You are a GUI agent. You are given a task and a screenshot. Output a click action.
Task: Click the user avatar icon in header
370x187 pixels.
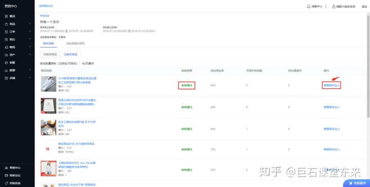(x=334, y=7)
